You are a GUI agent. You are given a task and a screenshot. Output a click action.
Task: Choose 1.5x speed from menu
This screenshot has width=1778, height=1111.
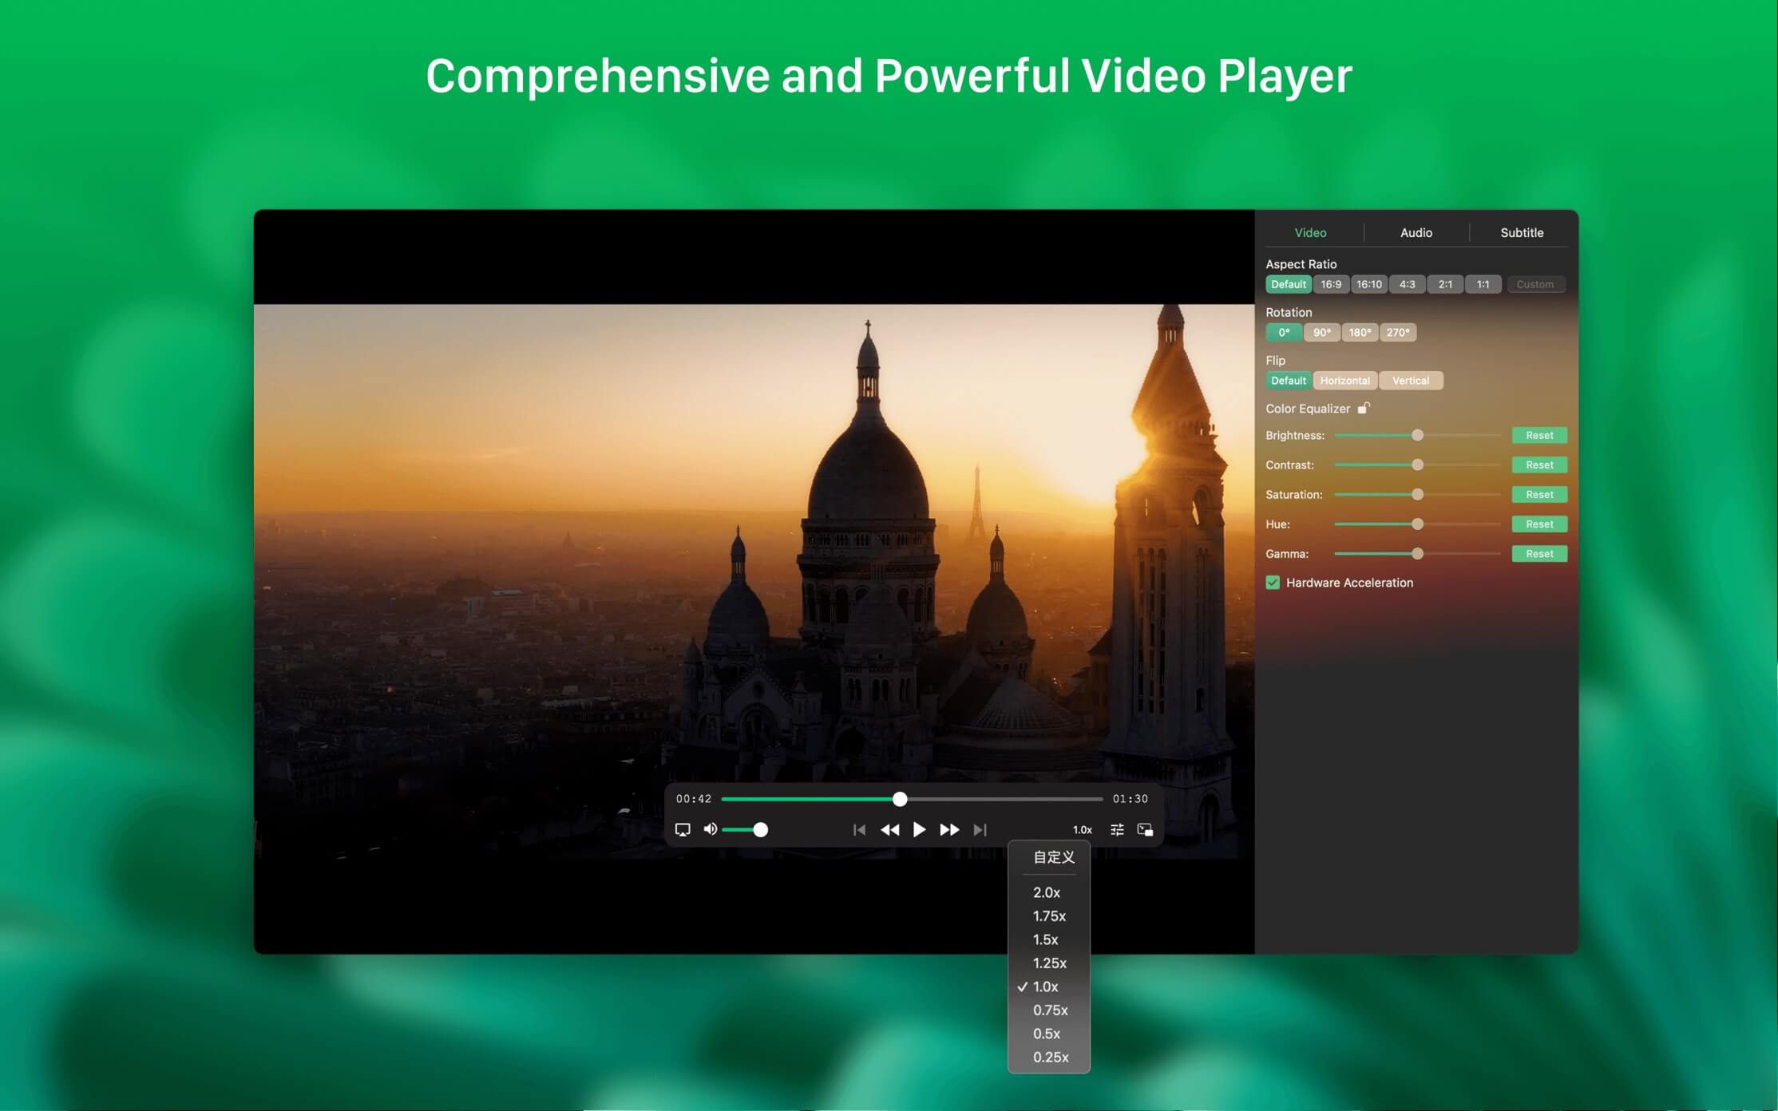pos(1045,939)
